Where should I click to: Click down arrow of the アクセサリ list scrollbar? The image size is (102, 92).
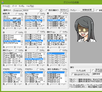point(21,82)
